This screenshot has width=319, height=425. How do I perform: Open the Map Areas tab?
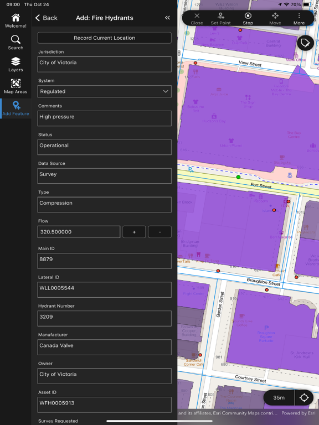(16, 86)
